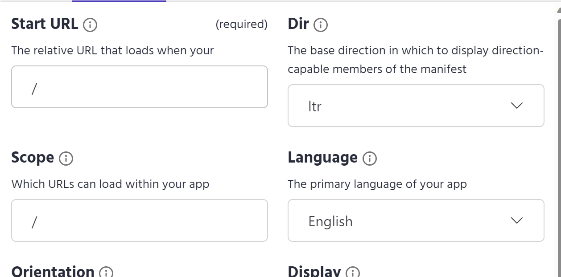Click the (required) label near Start URL
The image size is (561, 277).
click(x=242, y=24)
